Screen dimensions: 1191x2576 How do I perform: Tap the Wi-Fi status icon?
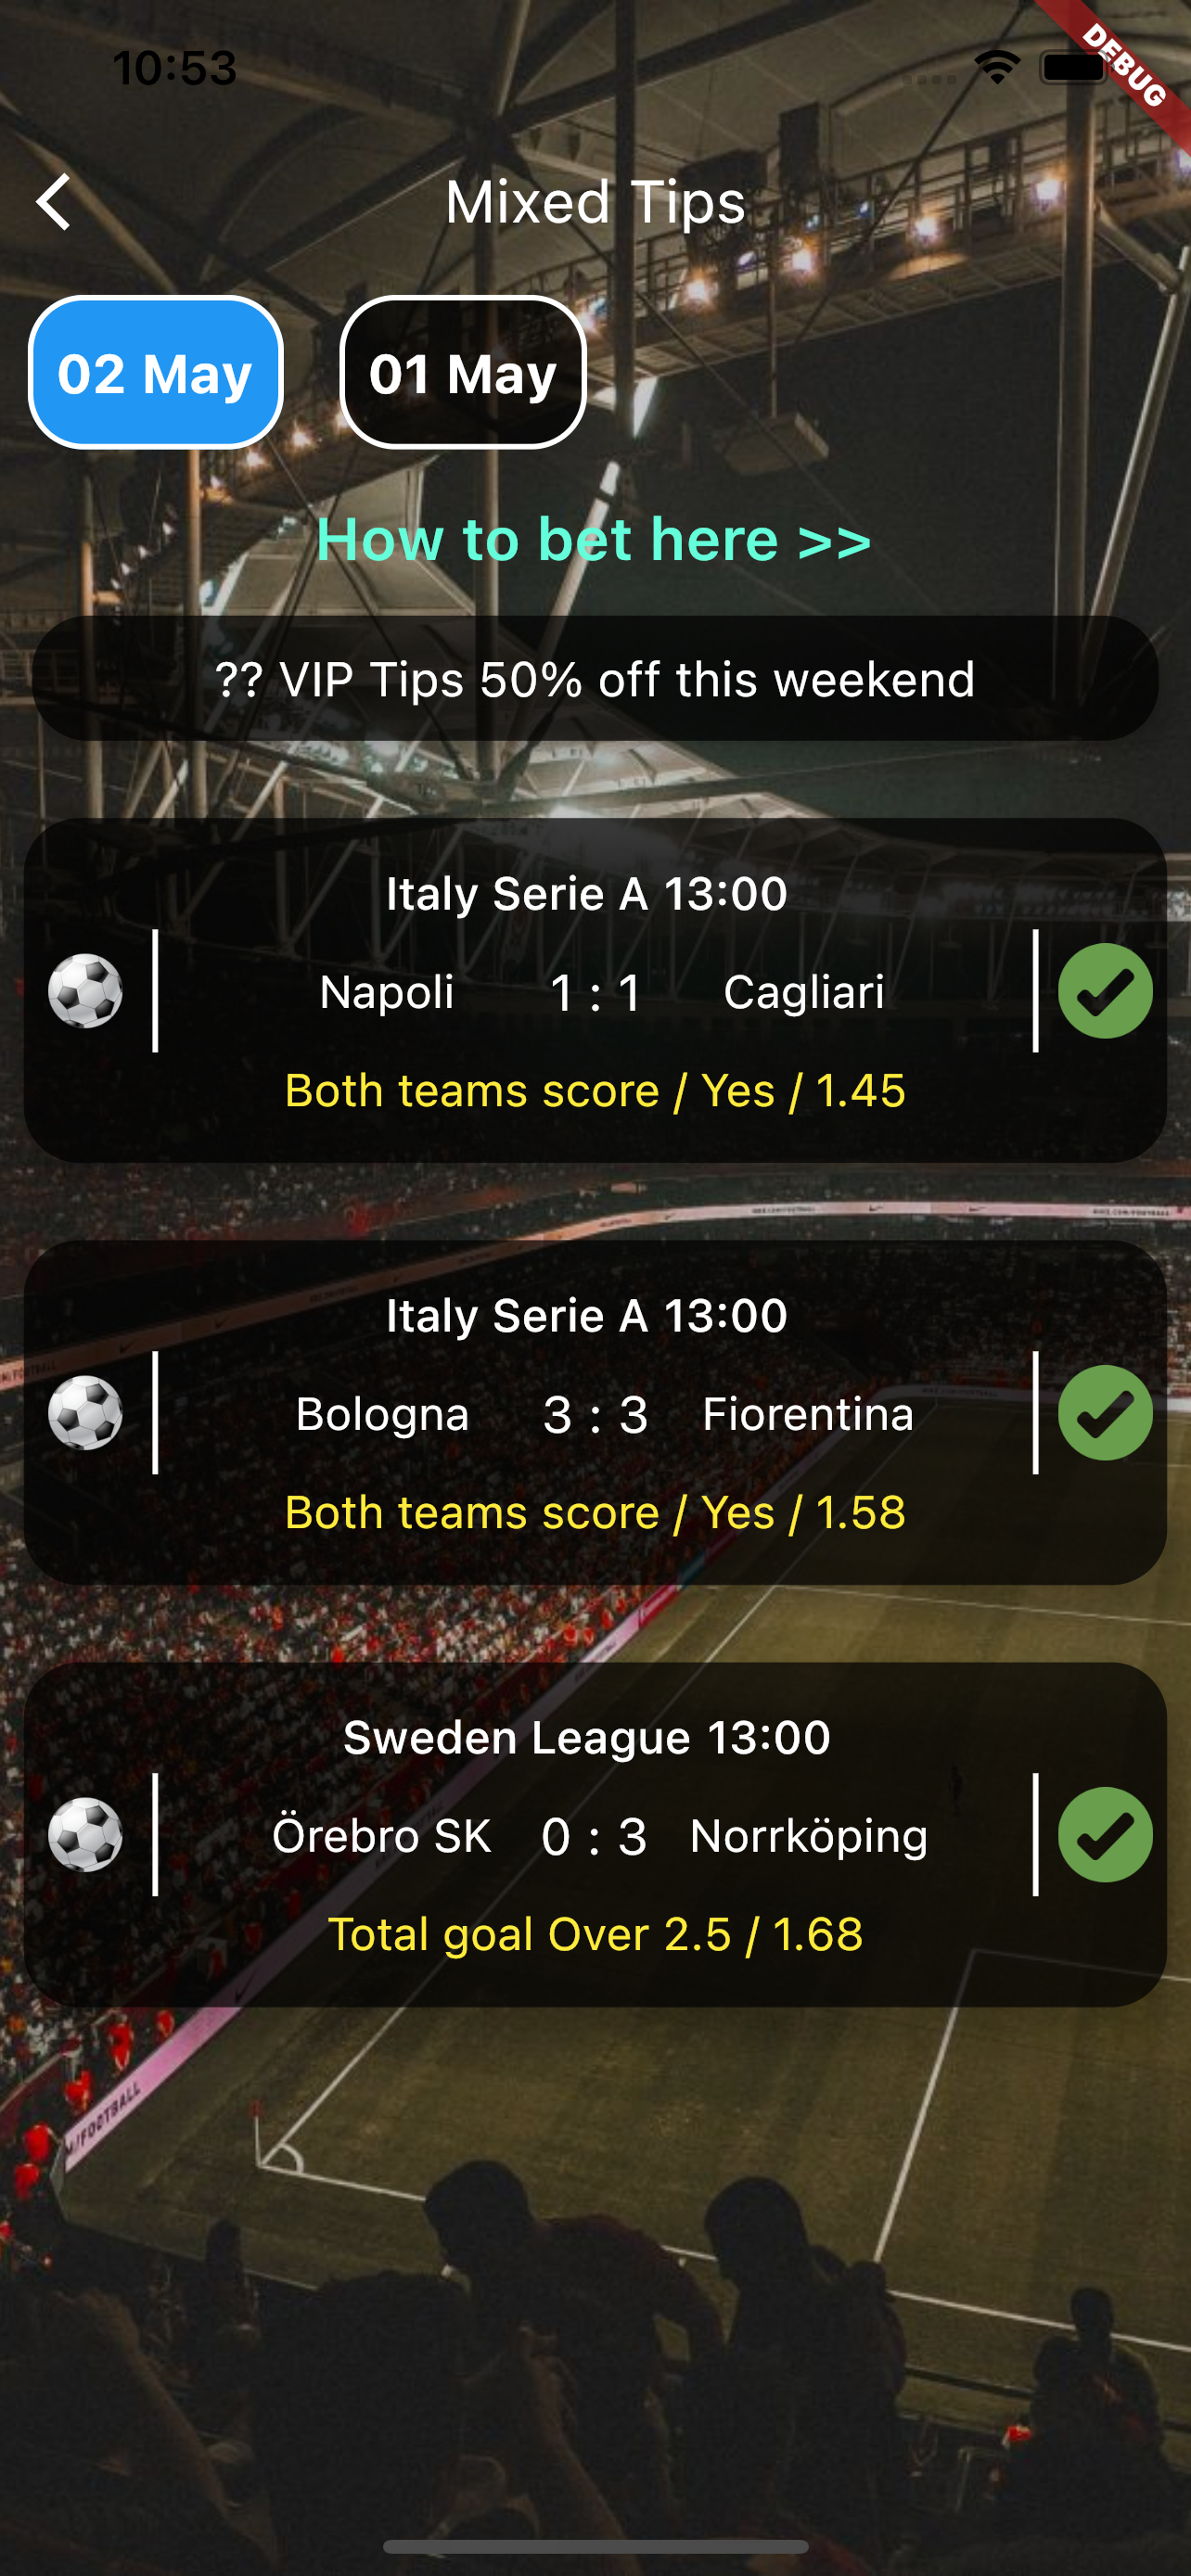tap(997, 68)
